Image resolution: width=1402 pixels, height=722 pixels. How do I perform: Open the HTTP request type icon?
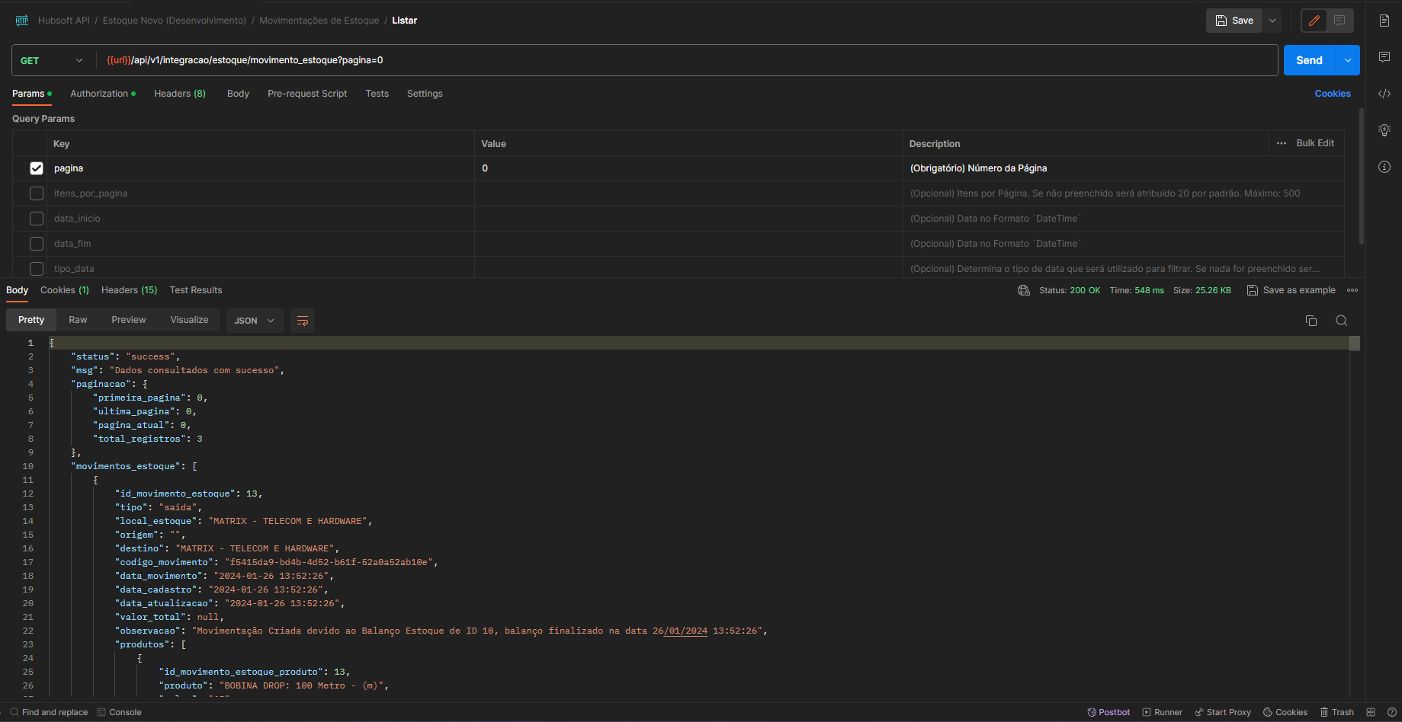coord(22,21)
